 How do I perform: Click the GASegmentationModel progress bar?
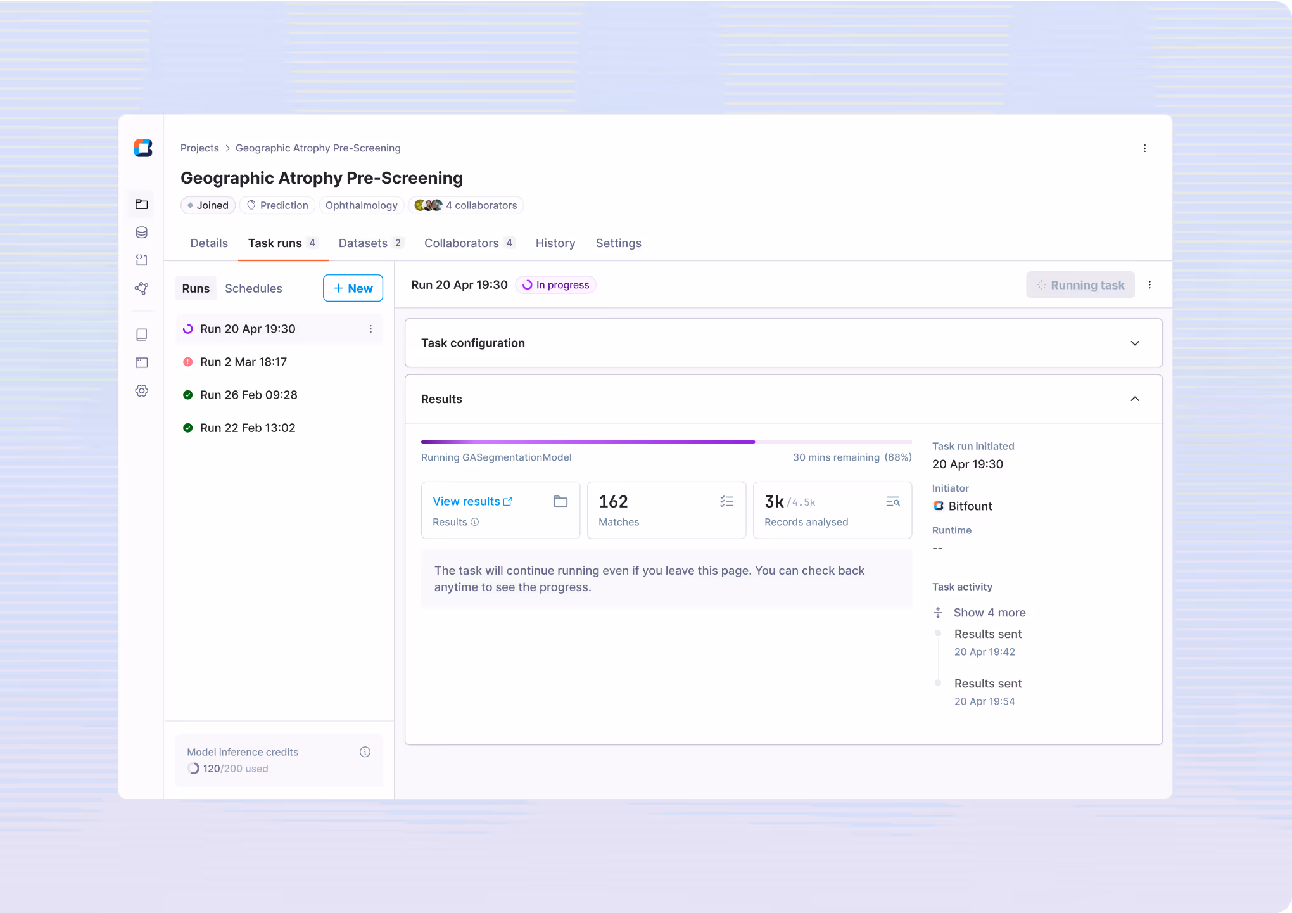(666, 442)
